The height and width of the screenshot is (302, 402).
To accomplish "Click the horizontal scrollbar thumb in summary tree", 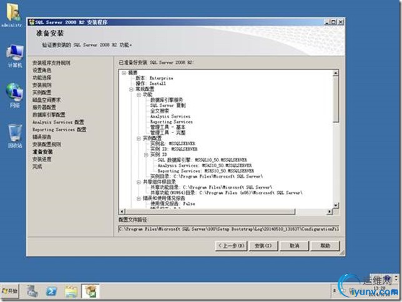I will click(210, 211).
